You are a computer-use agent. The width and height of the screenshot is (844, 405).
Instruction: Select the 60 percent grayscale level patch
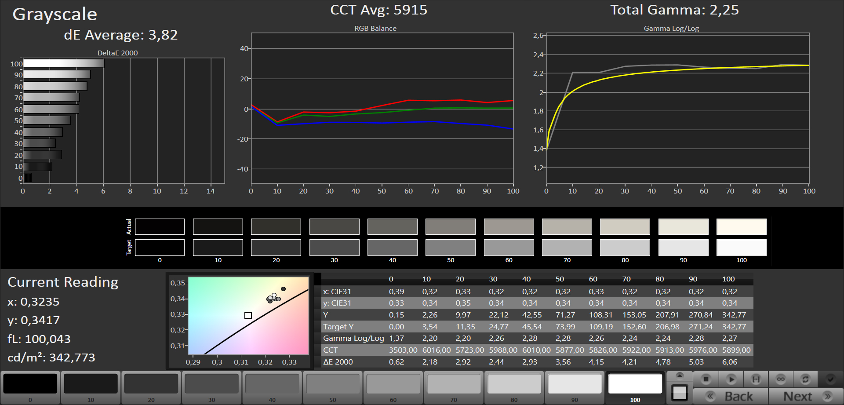pos(393,387)
